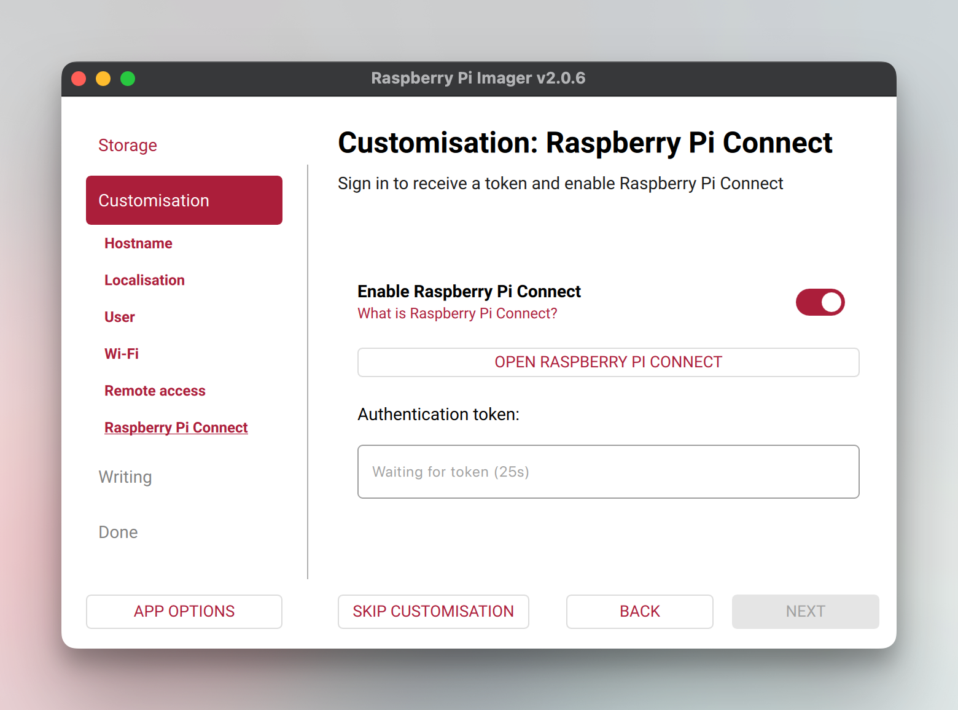
Task: Click the Writing step in sidebar
Action: tap(125, 477)
